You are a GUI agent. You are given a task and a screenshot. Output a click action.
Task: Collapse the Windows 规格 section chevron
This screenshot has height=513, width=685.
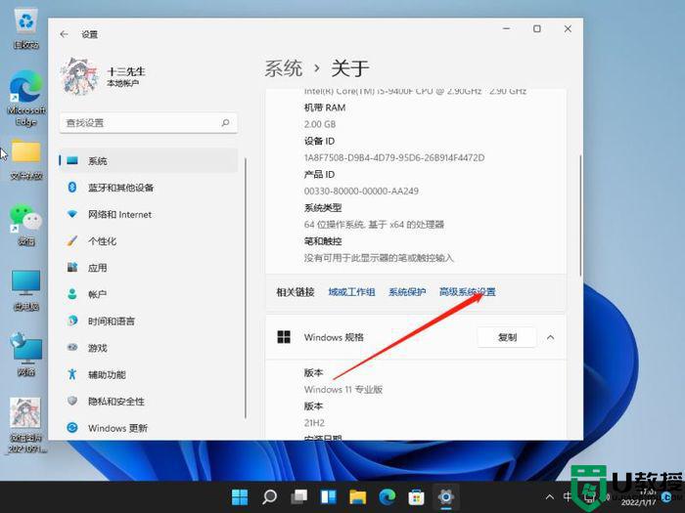(x=550, y=337)
